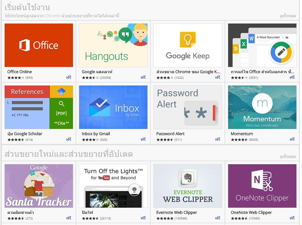Click the star rating for Inbox by Gmail
The height and width of the screenshot is (225, 302).
(90, 139)
